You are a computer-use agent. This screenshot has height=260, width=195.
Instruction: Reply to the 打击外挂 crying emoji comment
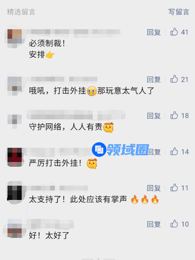[154, 79]
